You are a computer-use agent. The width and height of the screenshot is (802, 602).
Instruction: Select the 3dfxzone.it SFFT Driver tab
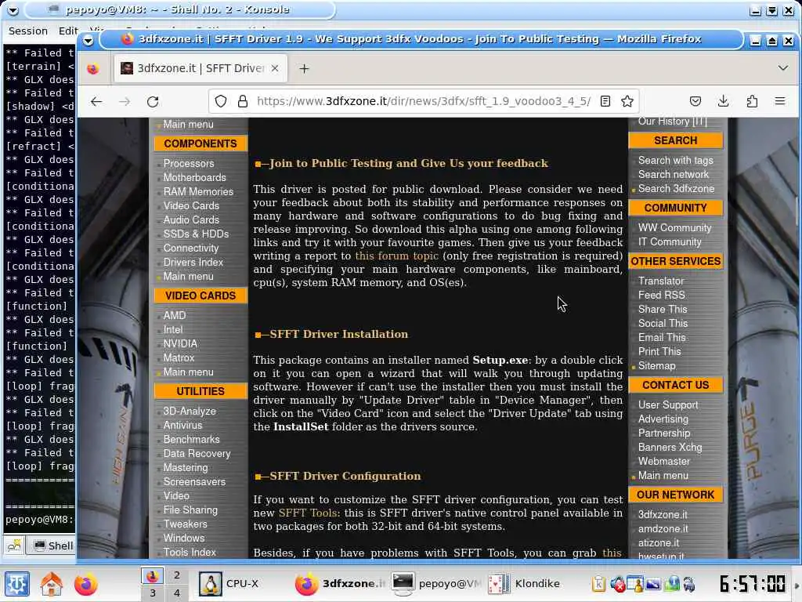click(200, 69)
